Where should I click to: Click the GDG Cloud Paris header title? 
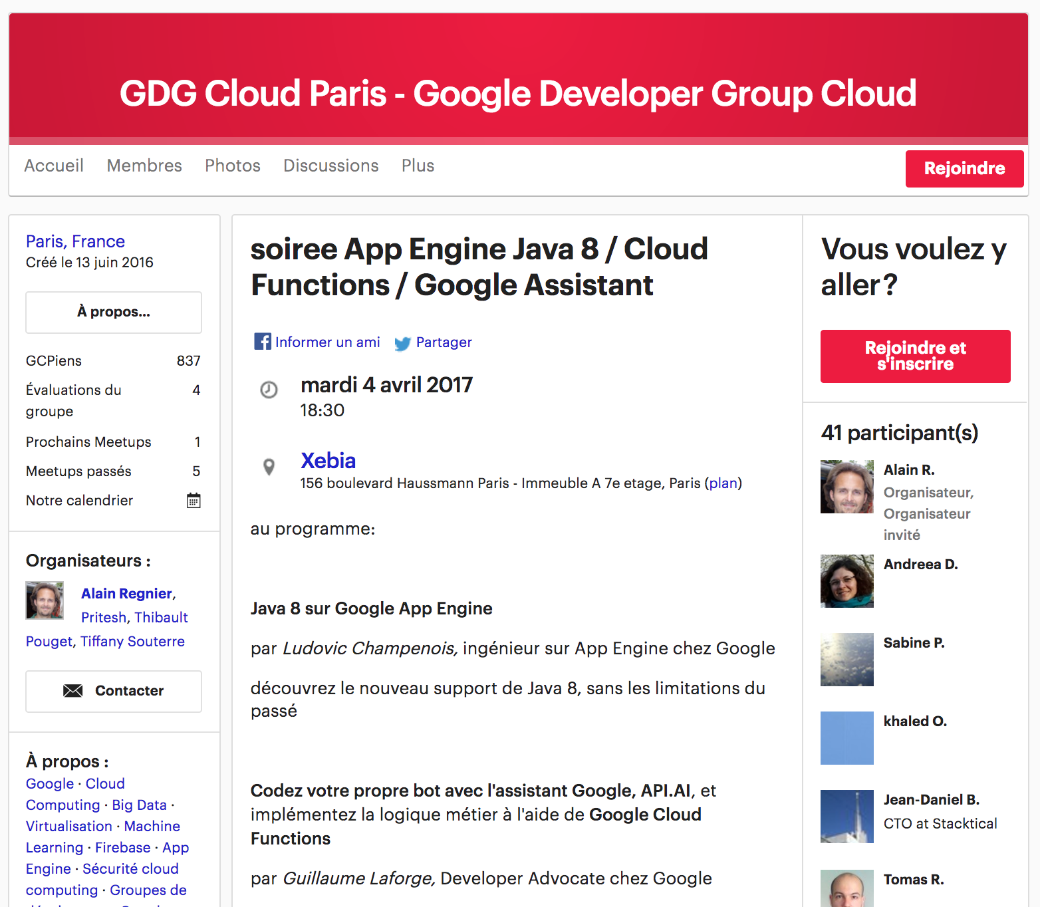click(x=518, y=93)
